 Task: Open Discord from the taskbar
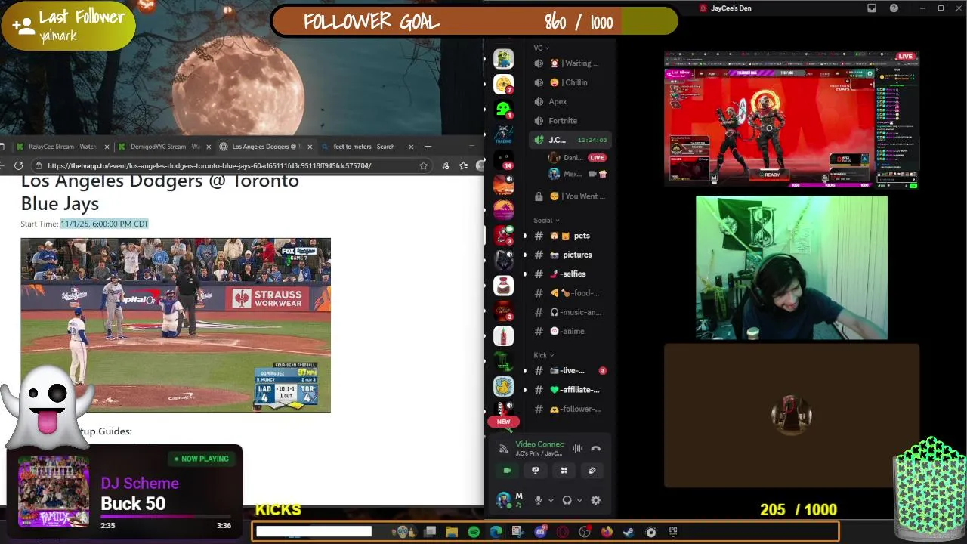(540, 532)
